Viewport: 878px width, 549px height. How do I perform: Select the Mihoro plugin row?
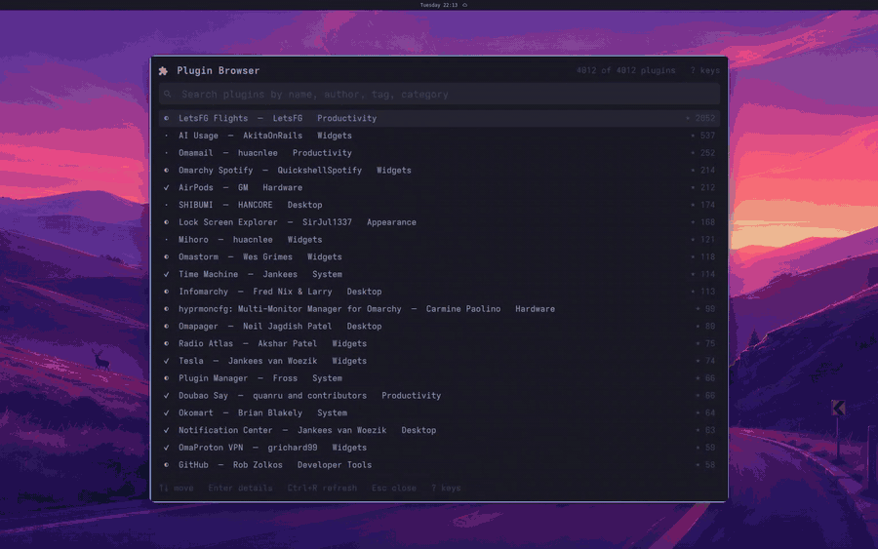[x=440, y=240]
